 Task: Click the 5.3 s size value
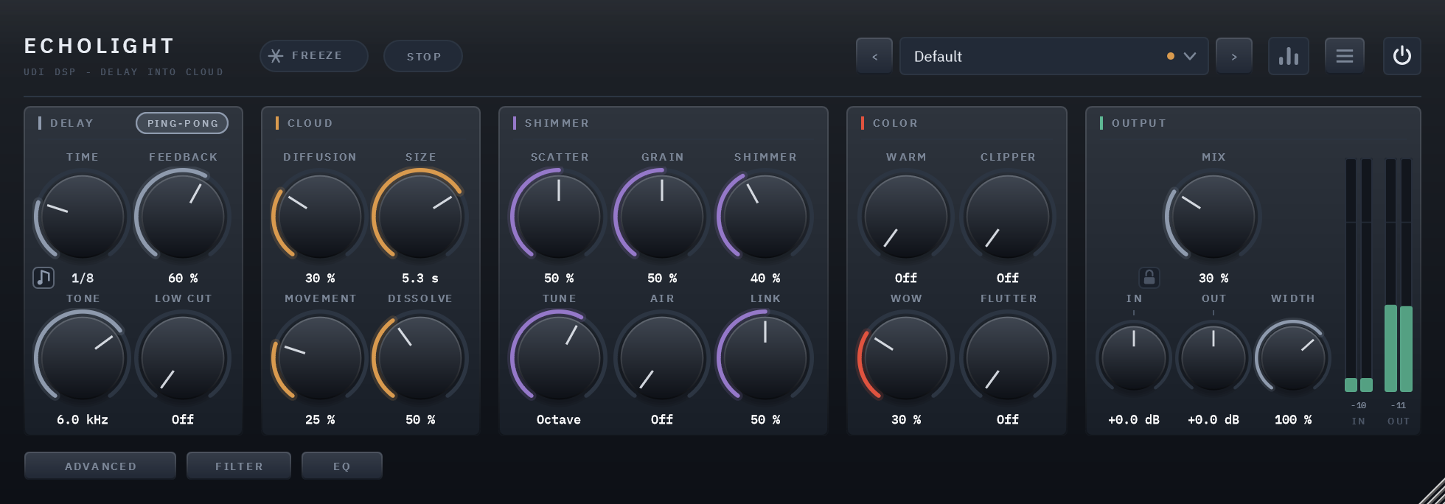click(x=420, y=278)
